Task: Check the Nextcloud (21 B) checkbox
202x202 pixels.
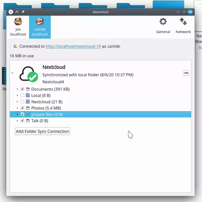Action: pyautogui.click(x=22, y=102)
